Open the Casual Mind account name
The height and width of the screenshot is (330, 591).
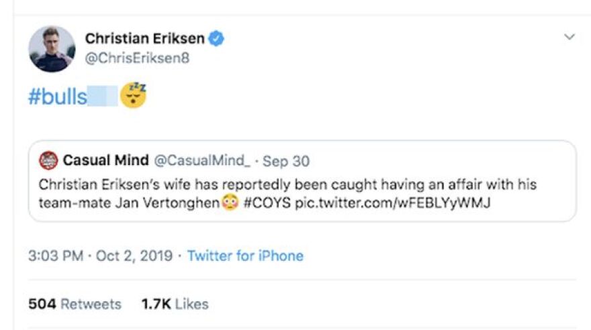(x=106, y=161)
